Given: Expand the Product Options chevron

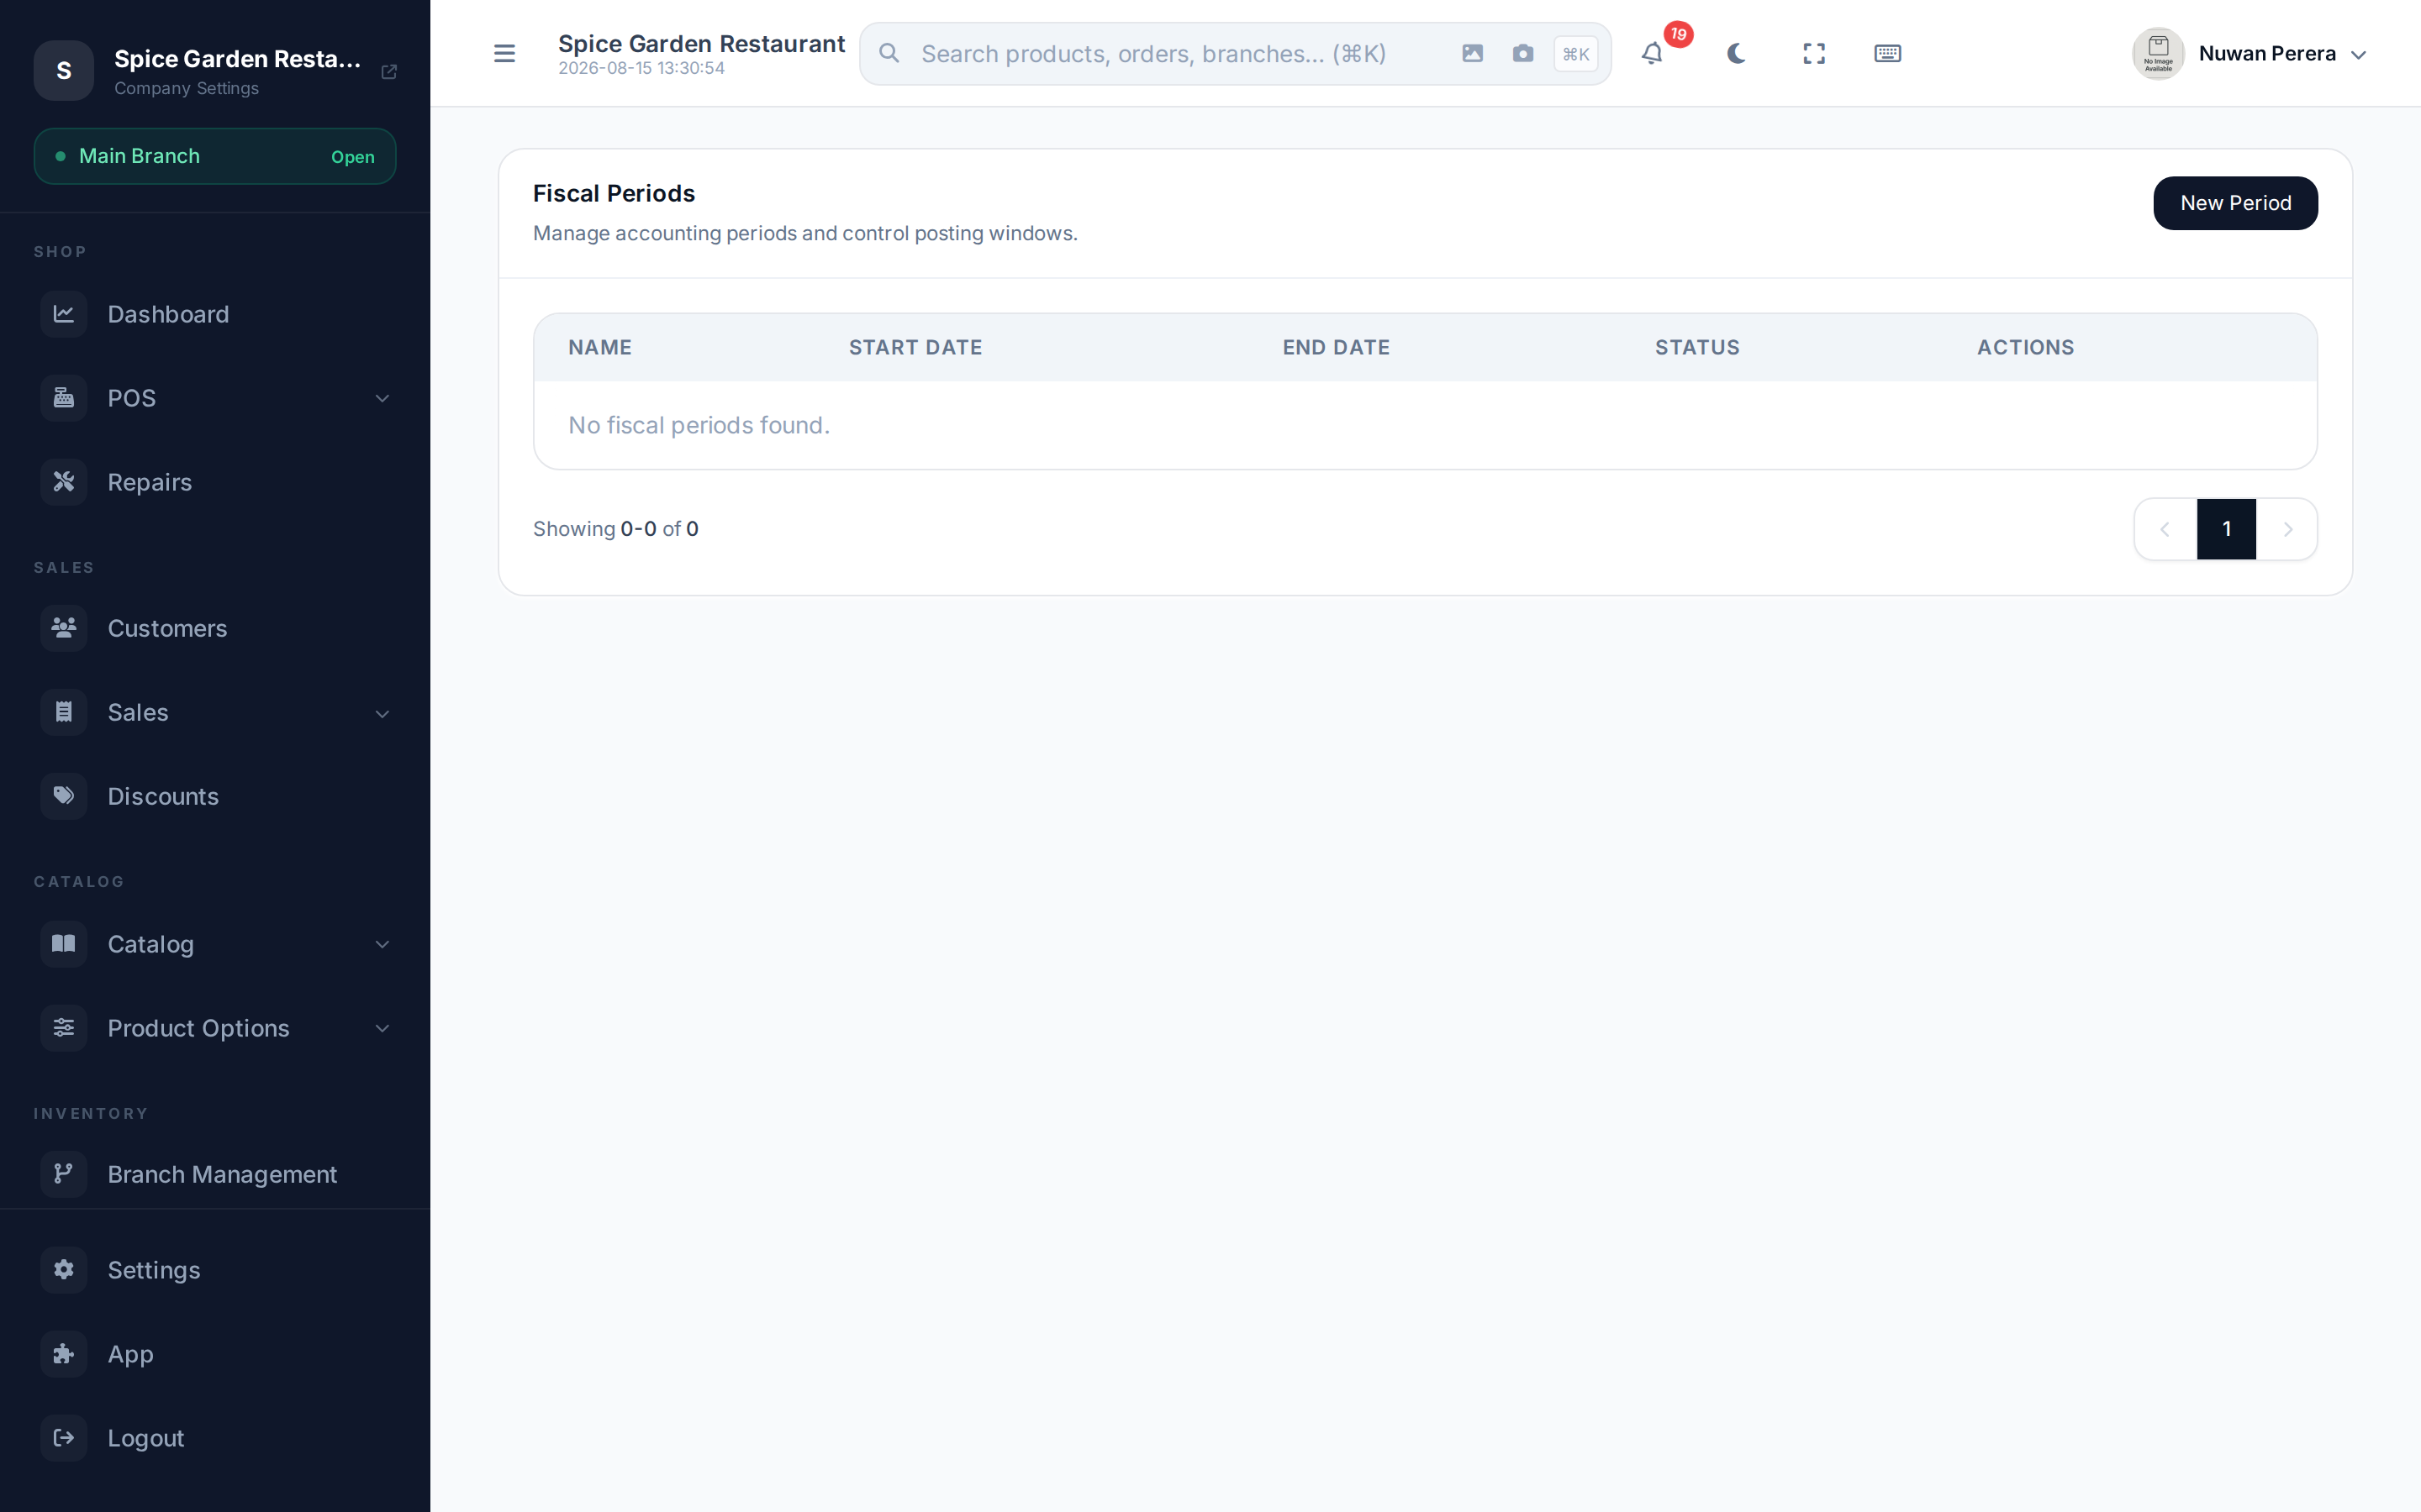Looking at the screenshot, I should pyautogui.click(x=382, y=1028).
